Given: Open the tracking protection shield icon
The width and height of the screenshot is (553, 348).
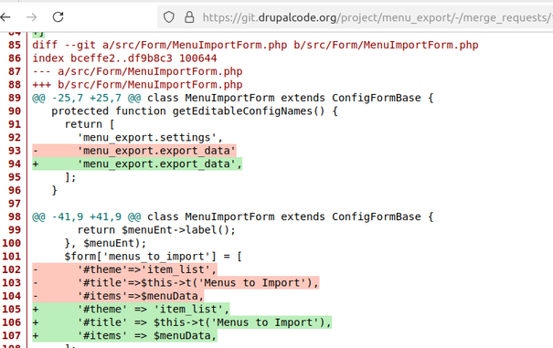Looking at the screenshot, I should tap(169, 17).
